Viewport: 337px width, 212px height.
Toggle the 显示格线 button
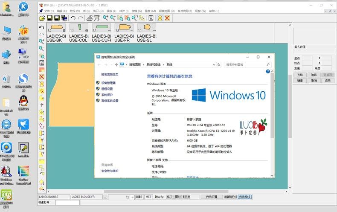tap(245, 197)
